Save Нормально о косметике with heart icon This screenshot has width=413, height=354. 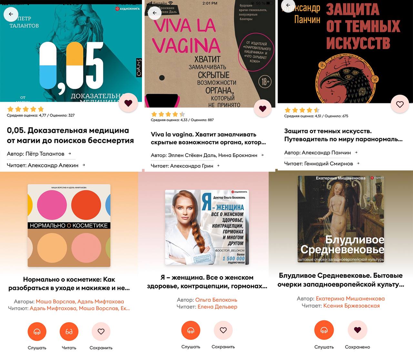click(x=101, y=331)
